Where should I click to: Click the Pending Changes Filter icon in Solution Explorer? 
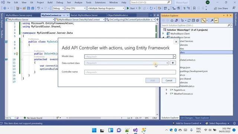point(183,20)
